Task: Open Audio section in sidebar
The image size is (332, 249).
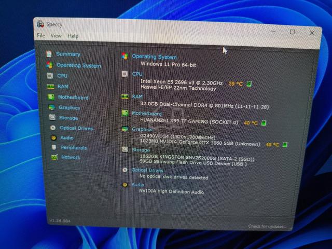Action: [67, 138]
